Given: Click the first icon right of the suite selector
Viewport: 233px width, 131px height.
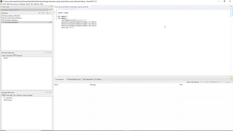Looking at the screenshot, I should (x=50, y=10).
